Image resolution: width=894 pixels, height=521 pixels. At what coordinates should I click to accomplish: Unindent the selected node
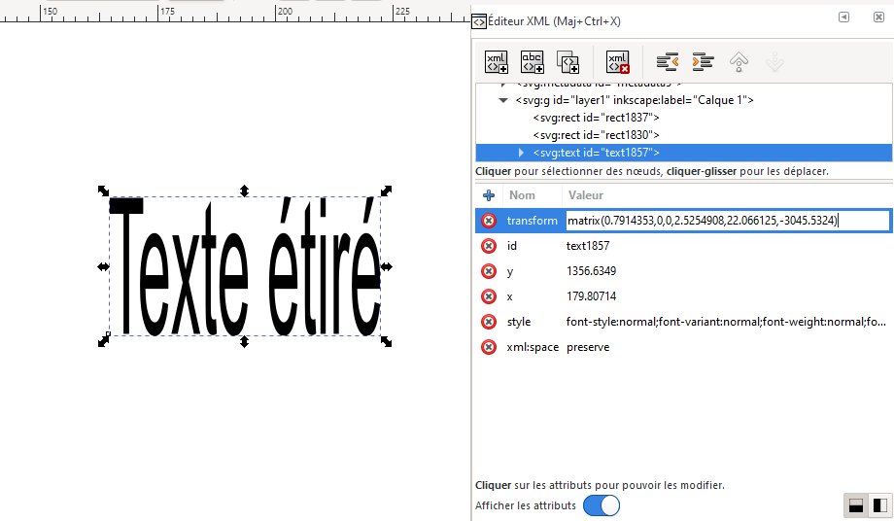click(x=667, y=61)
